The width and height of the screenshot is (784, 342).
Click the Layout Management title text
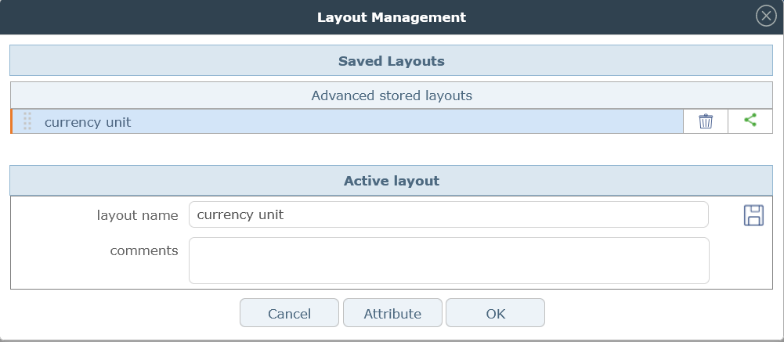[392, 16]
